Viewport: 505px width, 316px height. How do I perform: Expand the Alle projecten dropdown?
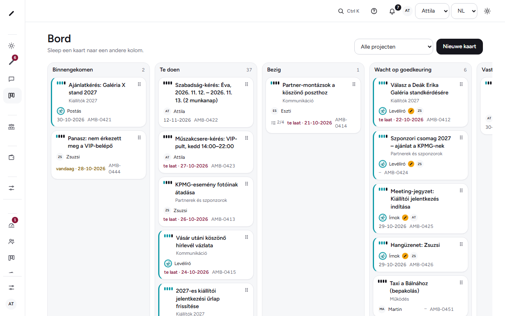coord(394,47)
